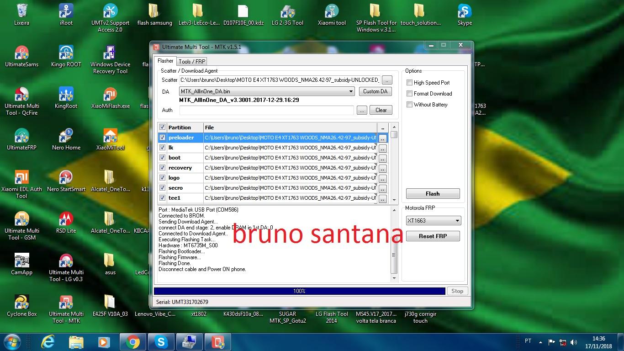624x351 pixels.
Task: Click the Serial: UMT331702679 status text
Action: pyautogui.click(x=182, y=302)
